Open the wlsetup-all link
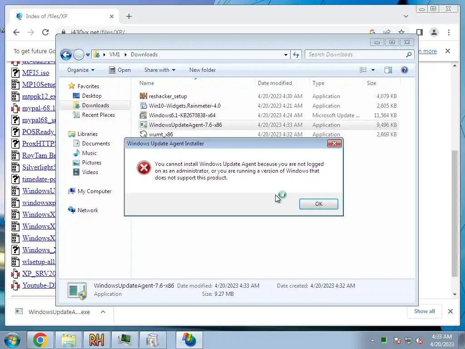This screenshot has height=349, width=465. tap(39, 262)
